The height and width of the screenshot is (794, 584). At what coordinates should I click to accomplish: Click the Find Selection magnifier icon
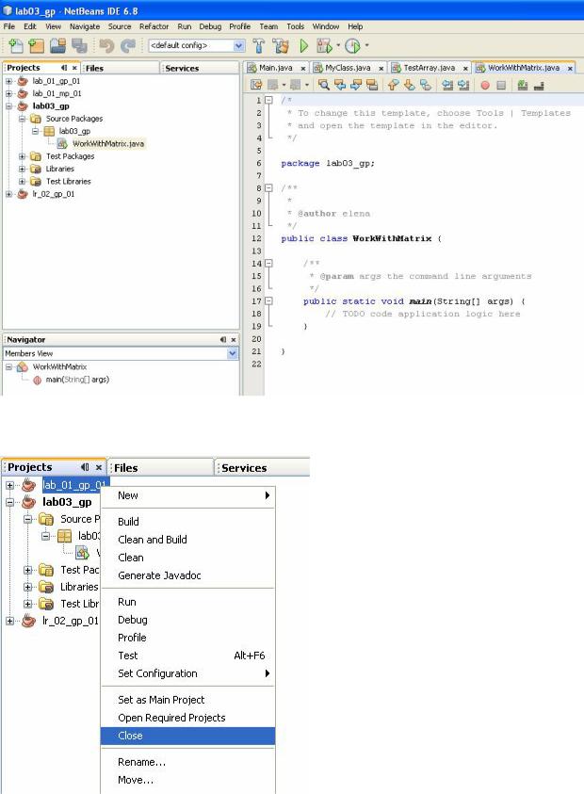click(x=324, y=85)
